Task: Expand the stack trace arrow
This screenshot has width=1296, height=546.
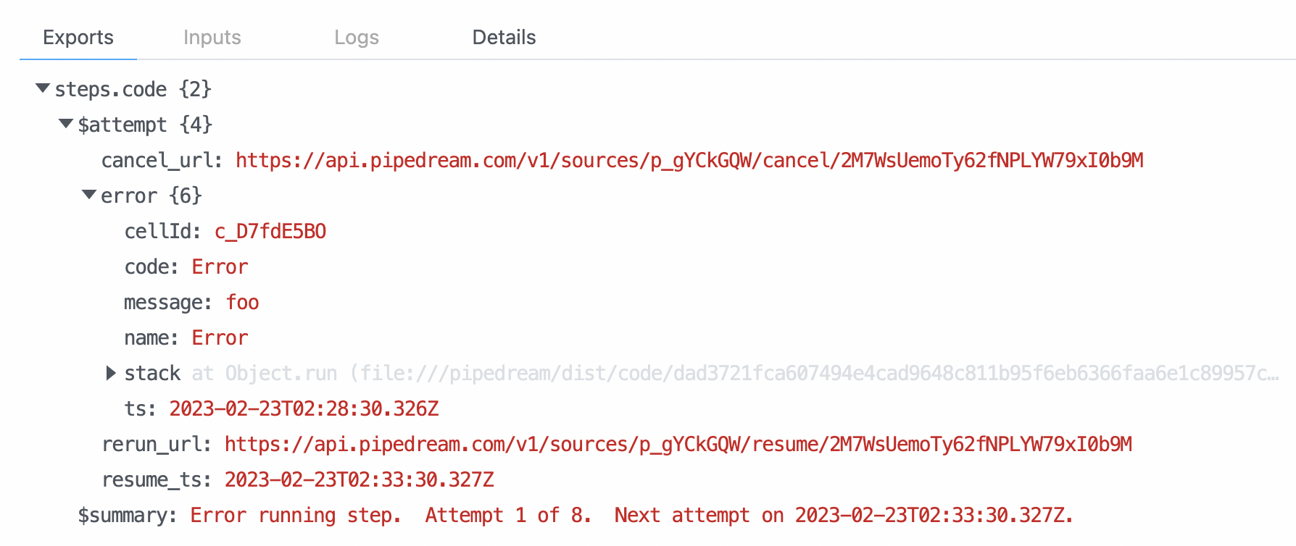Action: [111, 373]
